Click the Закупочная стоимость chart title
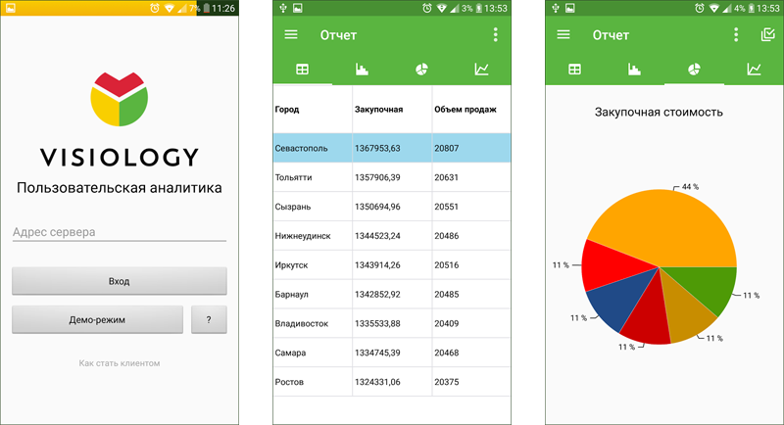This screenshot has width=784, height=425. tap(659, 112)
